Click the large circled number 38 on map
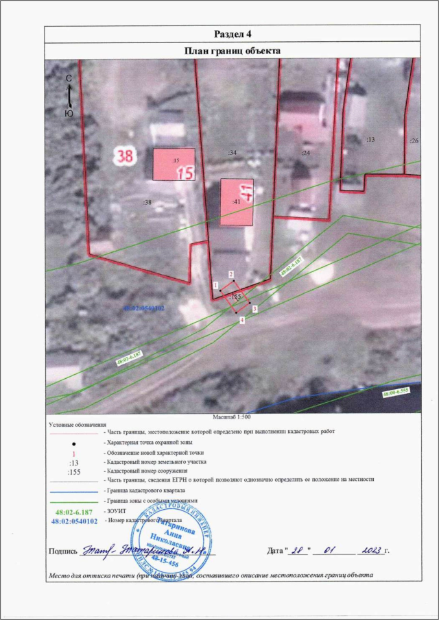 (x=125, y=157)
